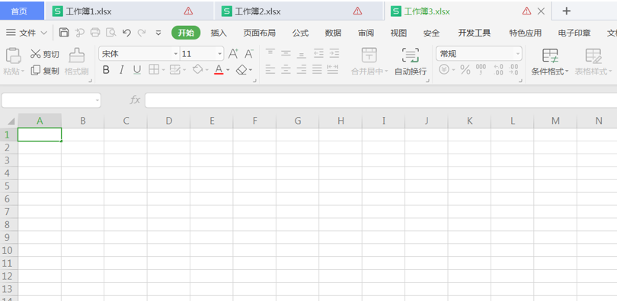Expand the quick access toolbar customize arrow

pyautogui.click(x=158, y=33)
